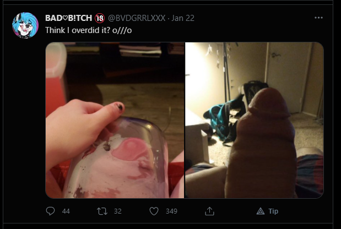341x229 pixels.
Task: Click the triangular Tip icon
Action: tap(261, 211)
